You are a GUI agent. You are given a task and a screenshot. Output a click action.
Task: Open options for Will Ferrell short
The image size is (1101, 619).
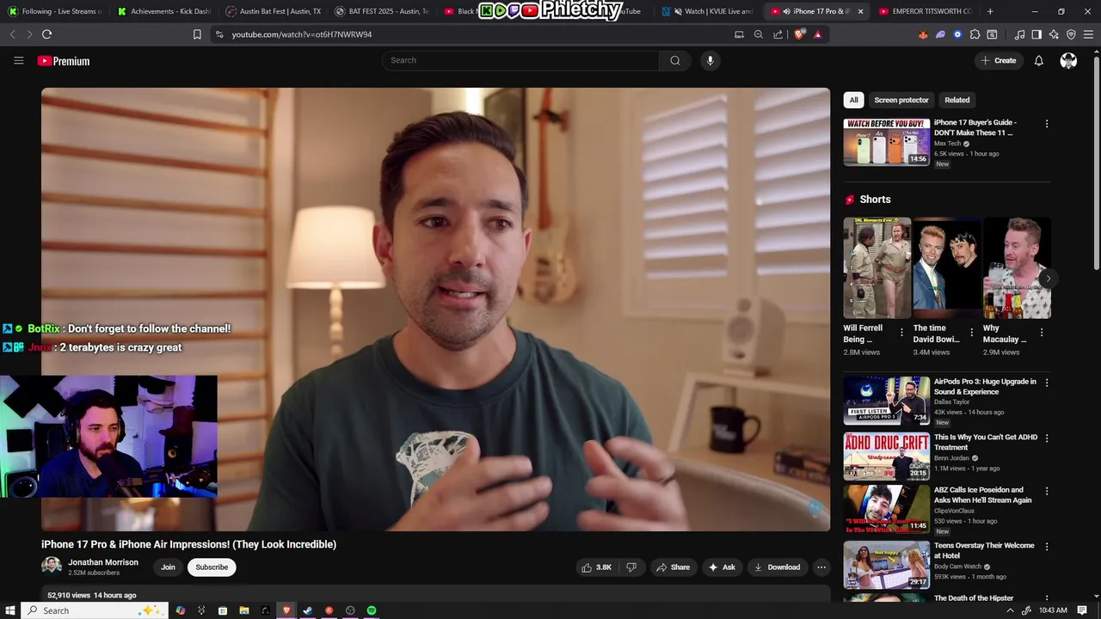901,332
